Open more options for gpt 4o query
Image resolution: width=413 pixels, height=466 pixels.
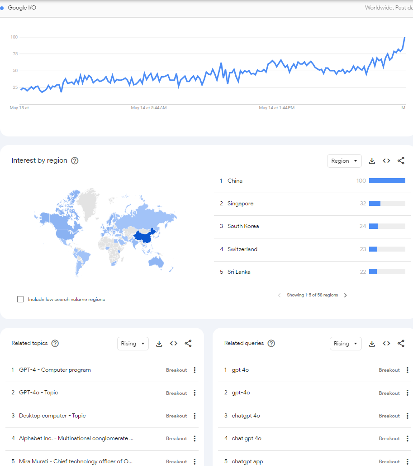pyautogui.click(x=408, y=370)
